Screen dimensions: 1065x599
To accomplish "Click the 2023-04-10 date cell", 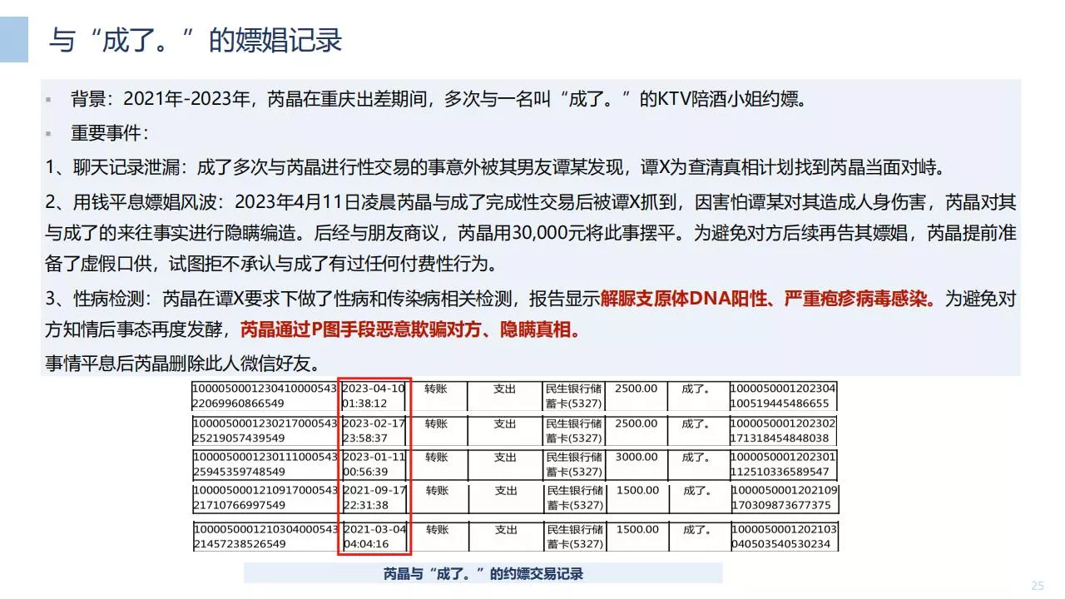I will pyautogui.click(x=374, y=396).
